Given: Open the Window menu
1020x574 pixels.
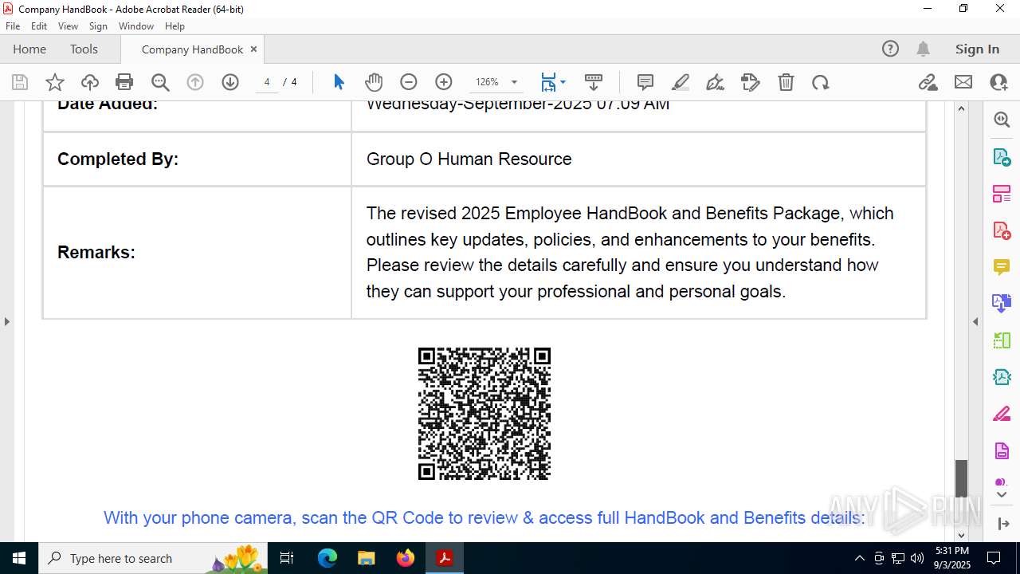Looking at the screenshot, I should pyautogui.click(x=136, y=26).
